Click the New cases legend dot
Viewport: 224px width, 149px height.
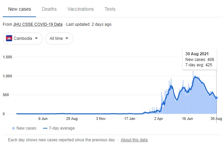[13, 128]
